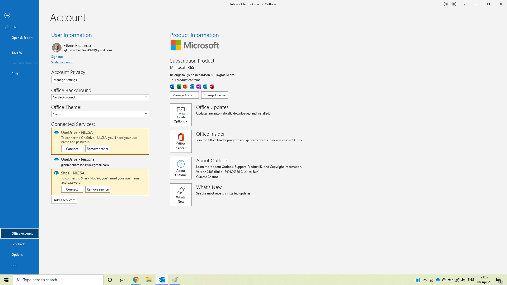Select Print in sidebar

20,74
